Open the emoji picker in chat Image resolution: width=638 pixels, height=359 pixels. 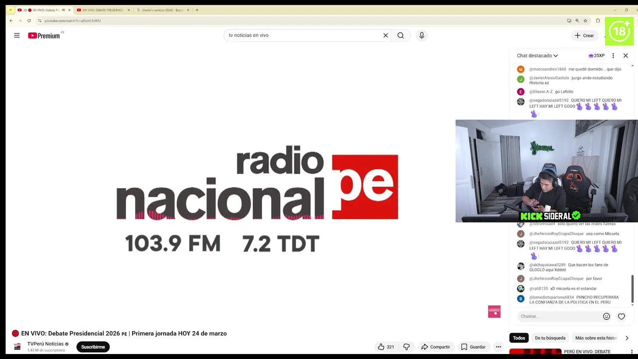coord(607,316)
